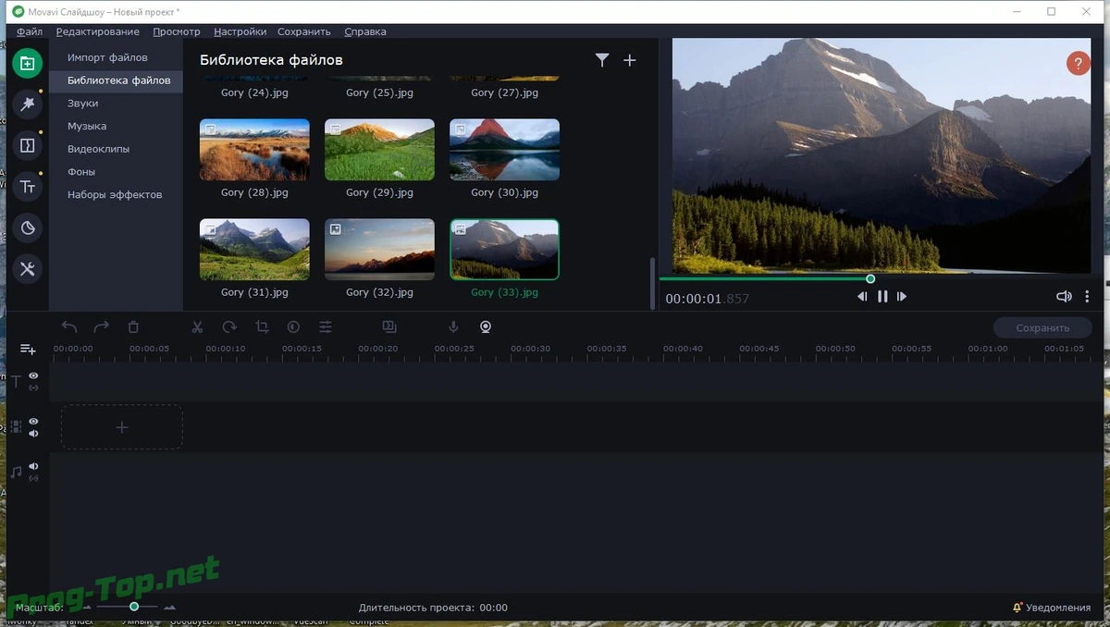The image size is (1110, 627).
Task: Click the Color adjustments icon
Action: 293,326
